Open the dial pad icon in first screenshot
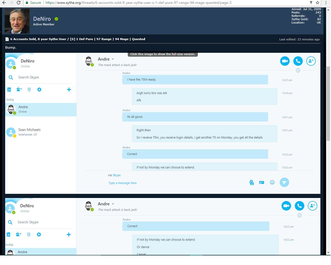Image resolution: width=331 pixels, height=265 pixels. (x=29, y=90)
